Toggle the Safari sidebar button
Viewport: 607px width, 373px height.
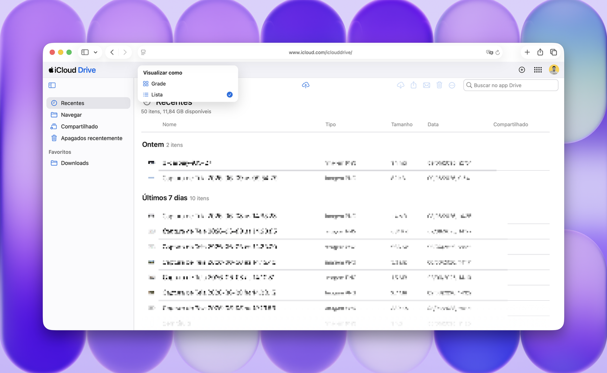coord(85,52)
